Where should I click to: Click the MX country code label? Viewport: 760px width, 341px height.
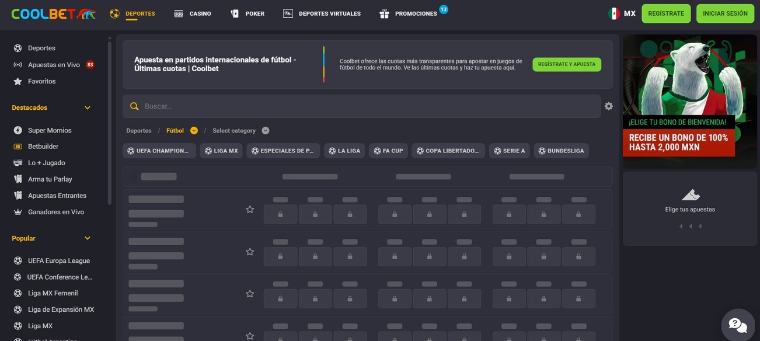[x=630, y=13]
